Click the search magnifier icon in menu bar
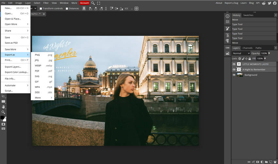The height and width of the screenshot is (164, 278). click(93, 3)
